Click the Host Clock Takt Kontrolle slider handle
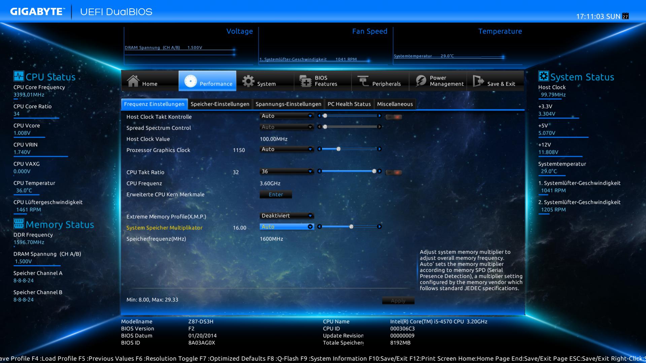646x363 pixels. coord(325,116)
